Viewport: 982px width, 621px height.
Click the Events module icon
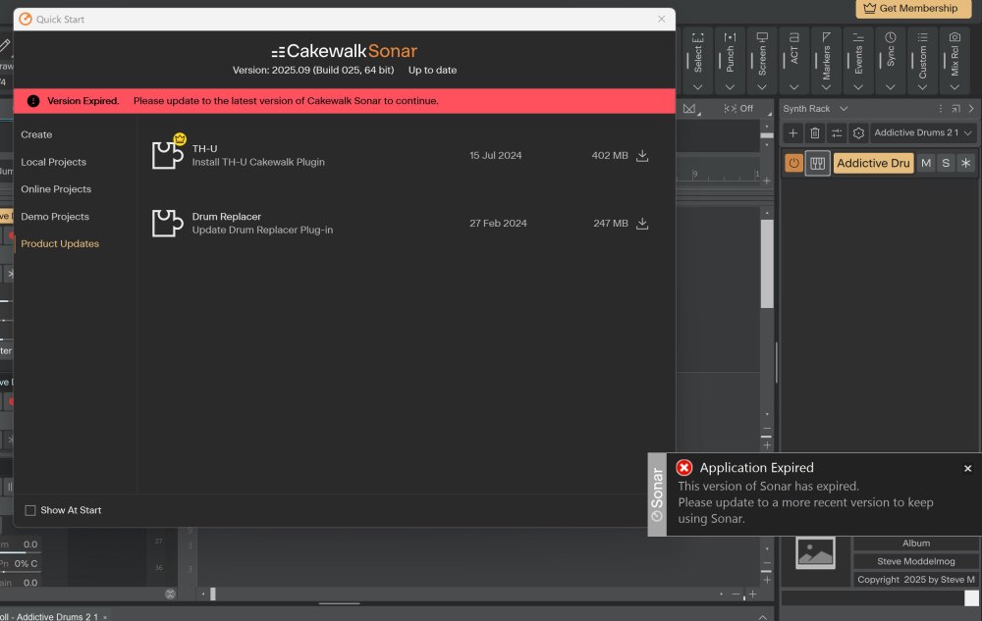click(858, 37)
